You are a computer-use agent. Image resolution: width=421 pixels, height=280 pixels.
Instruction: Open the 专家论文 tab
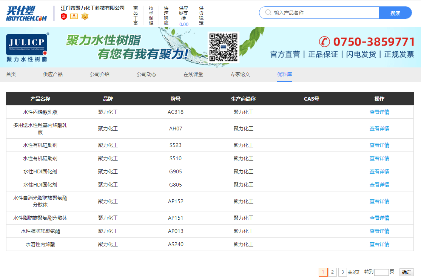pyautogui.click(x=240, y=74)
